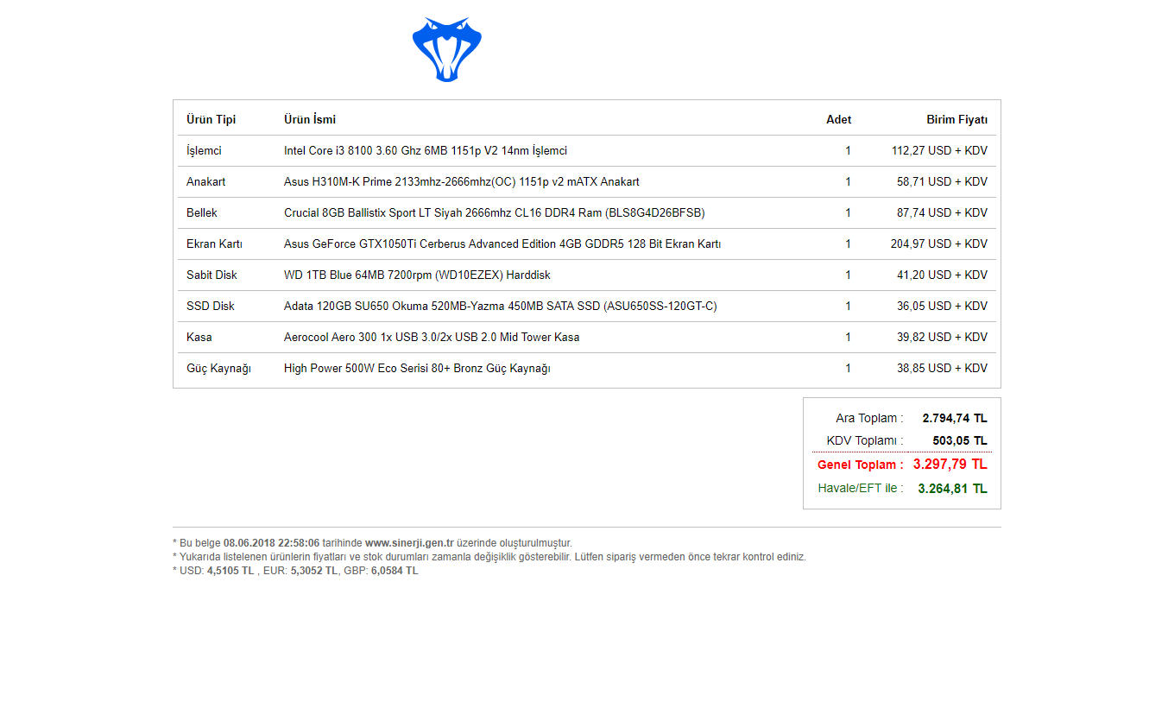Viewport: 1168px width, 702px height.
Task: Select the subtotal value "2.794,74 TL"
Action: coord(955,419)
